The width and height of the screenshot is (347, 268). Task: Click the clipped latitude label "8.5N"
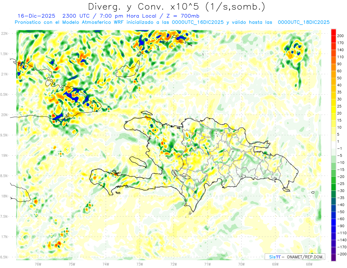pos(4,176)
